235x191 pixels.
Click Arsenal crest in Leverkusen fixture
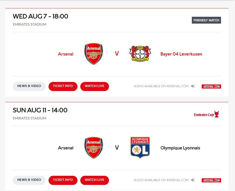[93, 54]
